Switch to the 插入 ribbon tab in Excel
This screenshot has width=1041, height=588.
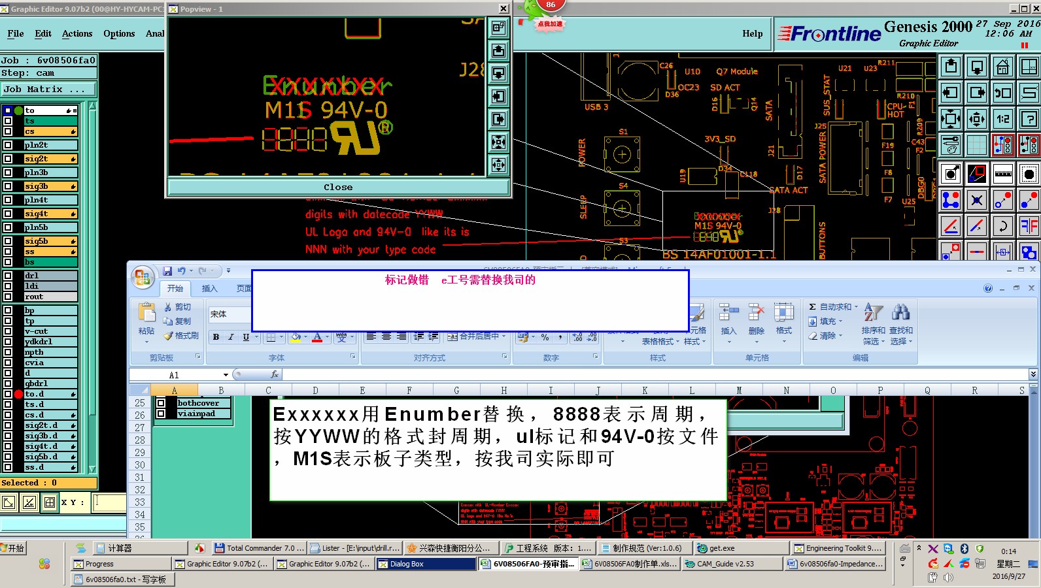point(209,288)
